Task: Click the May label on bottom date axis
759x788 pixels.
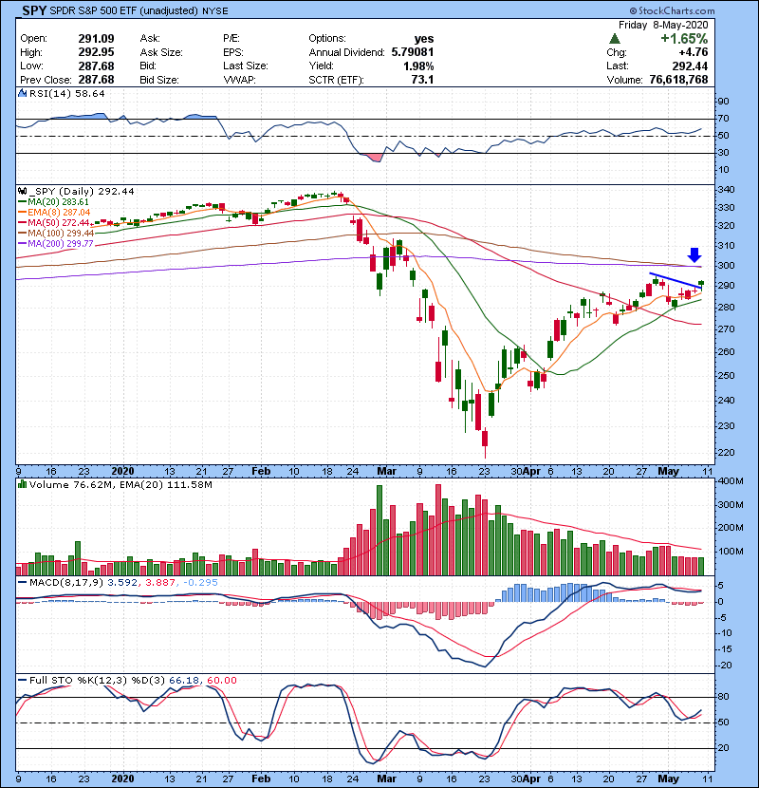Action: pyautogui.click(x=668, y=779)
